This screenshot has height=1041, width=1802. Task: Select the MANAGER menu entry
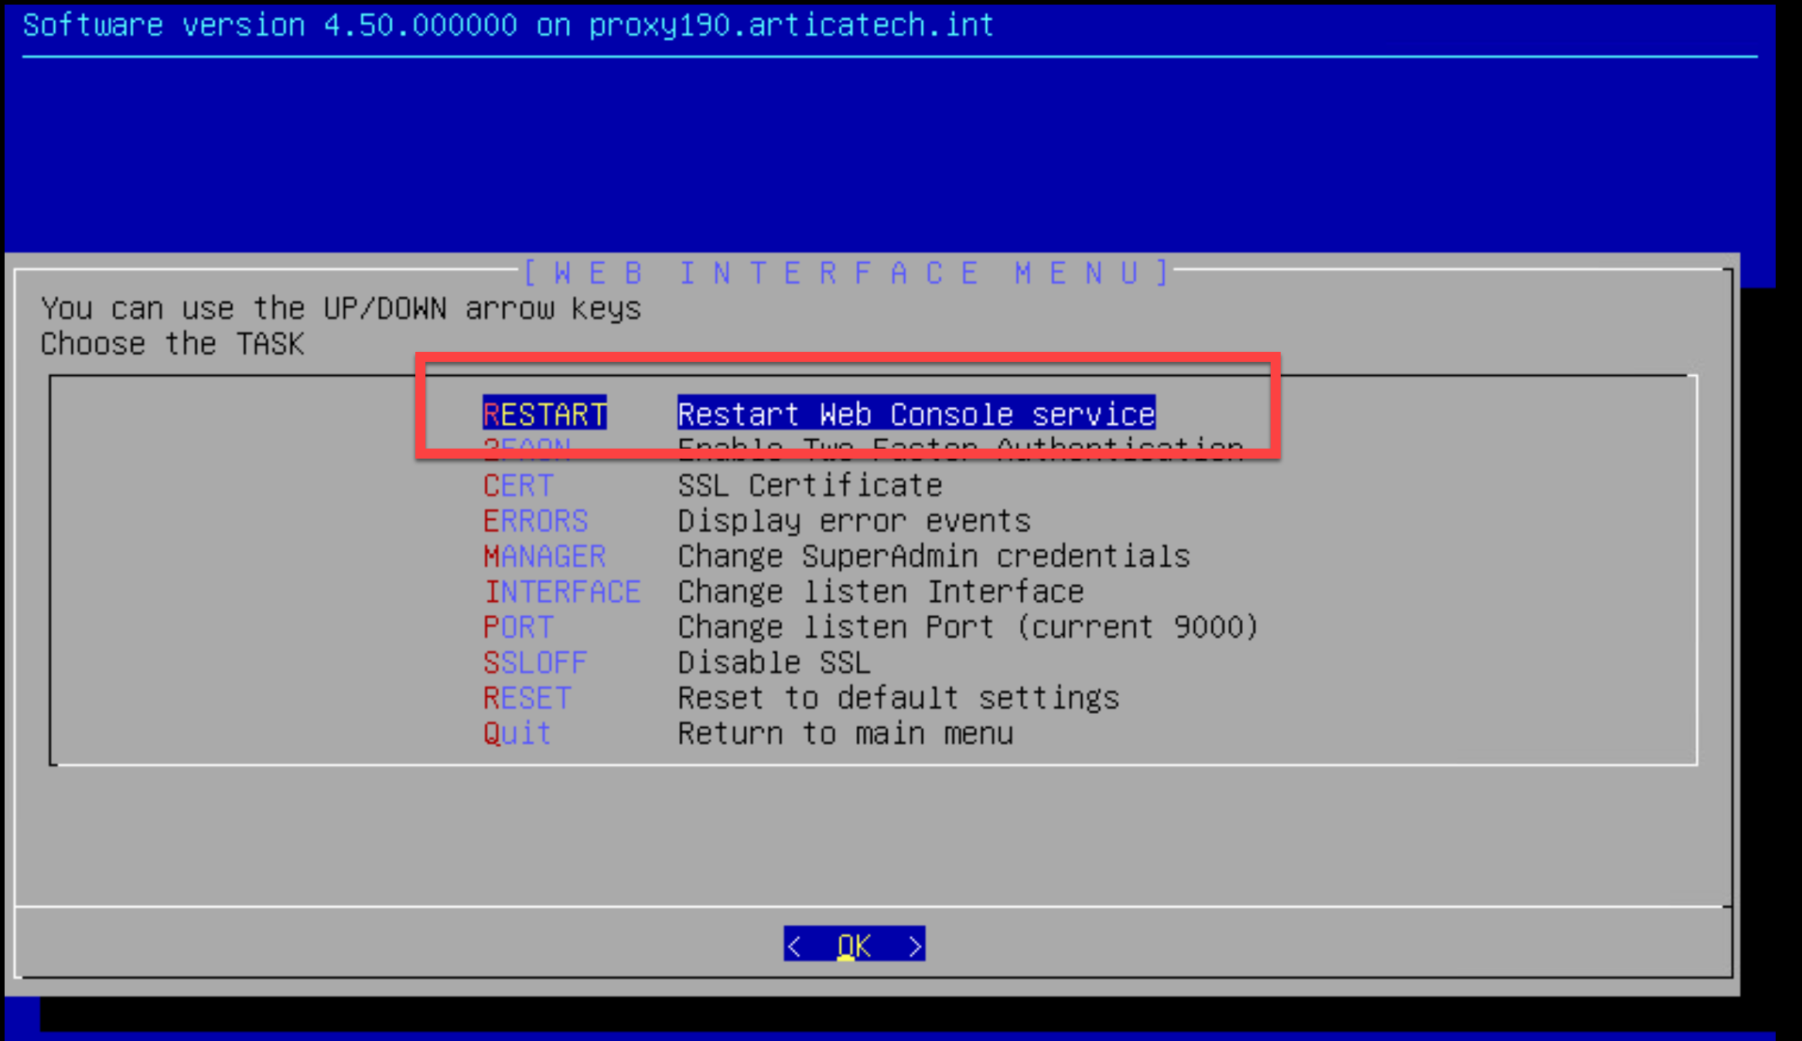(x=544, y=557)
